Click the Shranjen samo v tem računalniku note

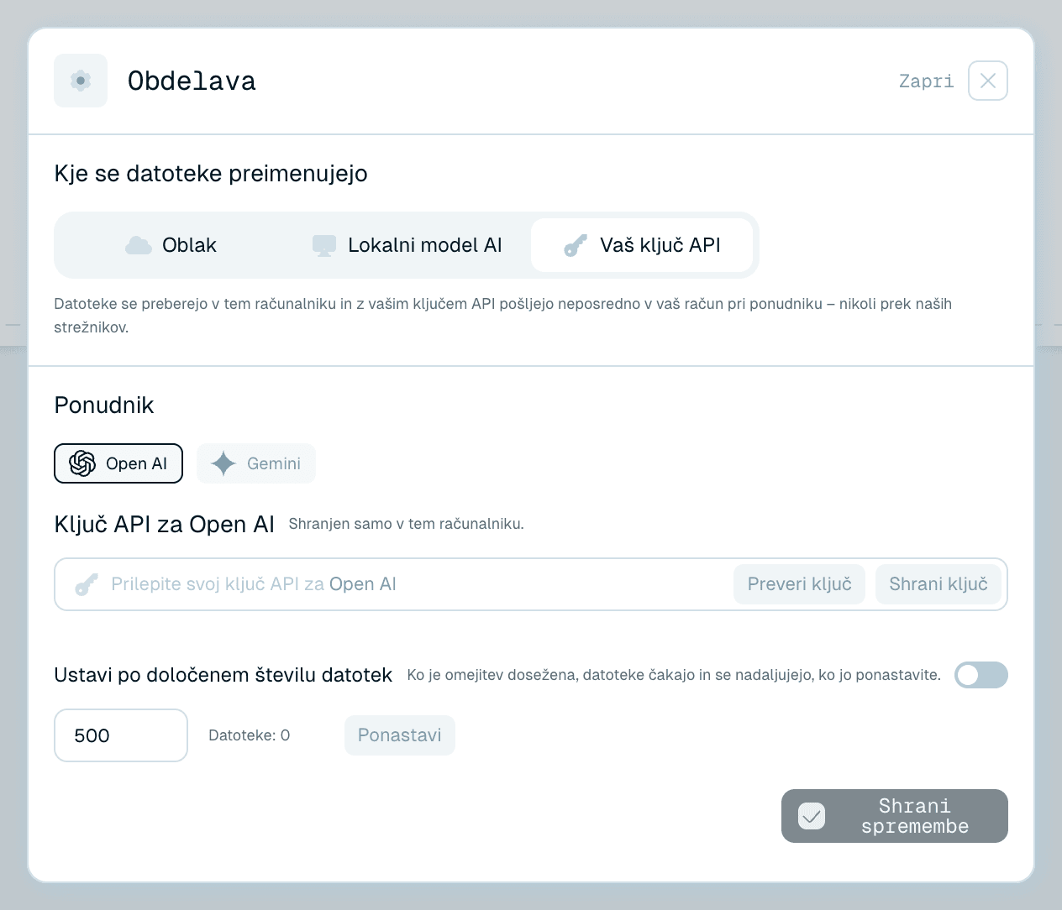[x=407, y=524]
